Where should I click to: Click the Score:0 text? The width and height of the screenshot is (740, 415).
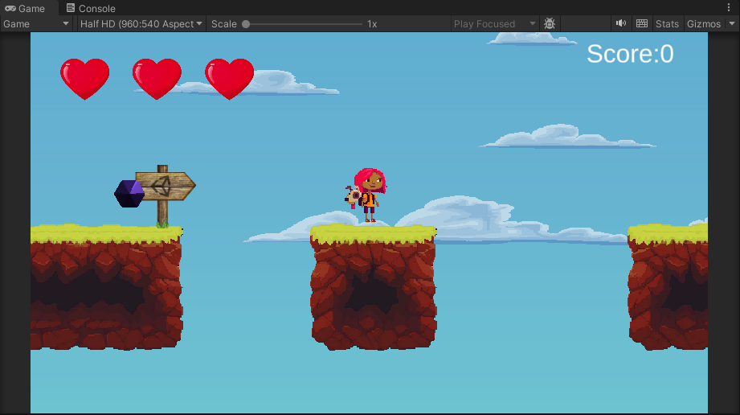click(x=630, y=54)
